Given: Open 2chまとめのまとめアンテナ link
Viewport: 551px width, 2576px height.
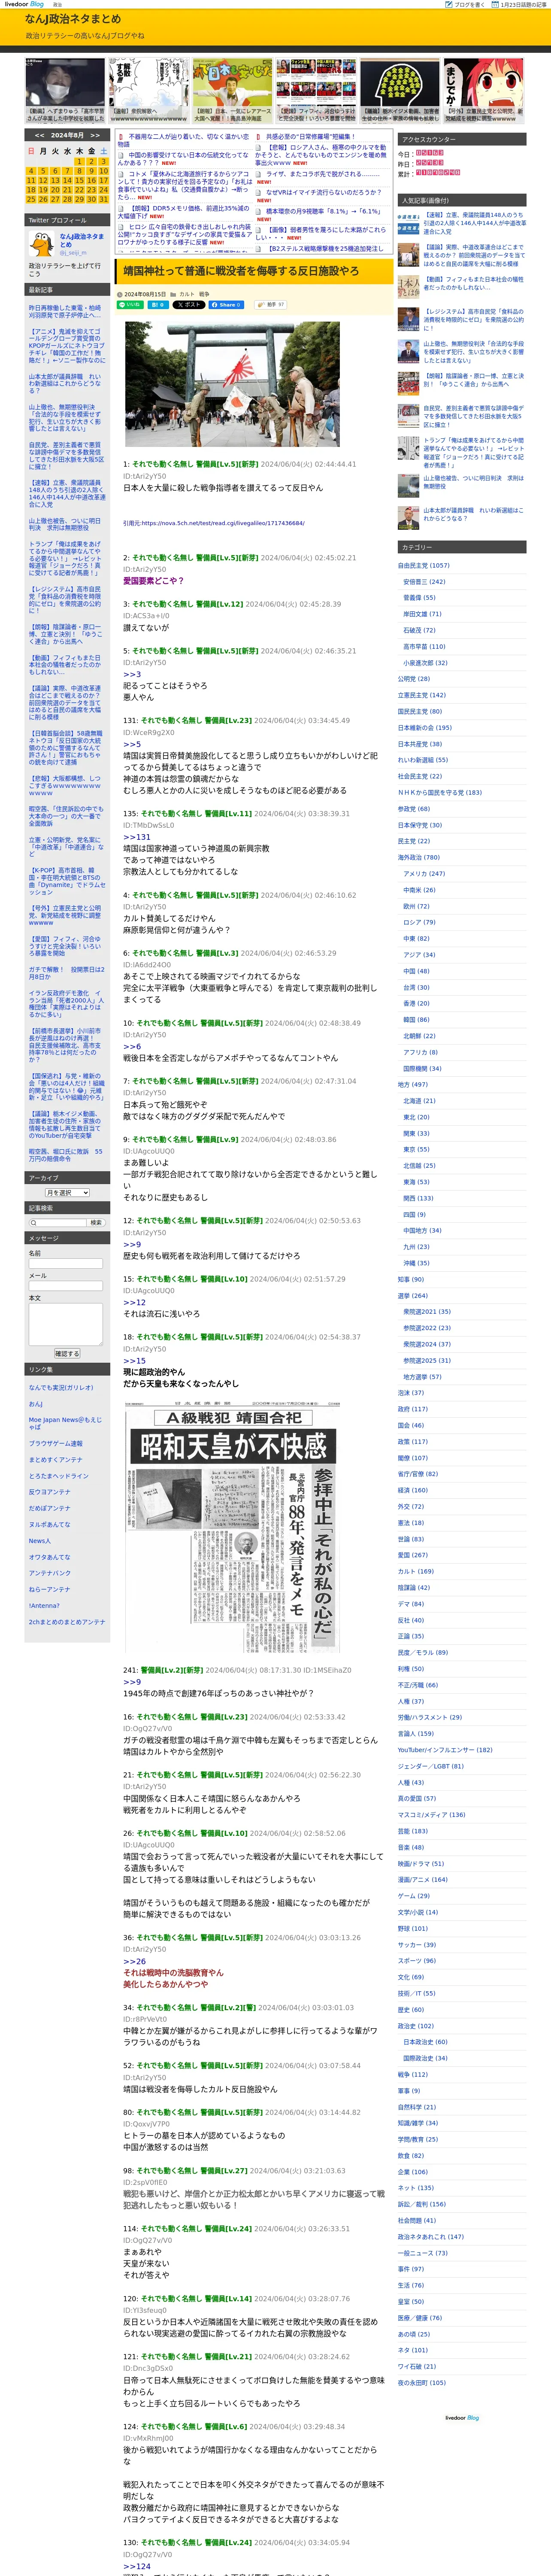Looking at the screenshot, I should pyautogui.click(x=66, y=1621).
